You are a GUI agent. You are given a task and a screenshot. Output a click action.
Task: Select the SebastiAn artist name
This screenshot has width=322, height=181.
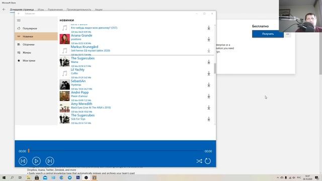coord(78,81)
